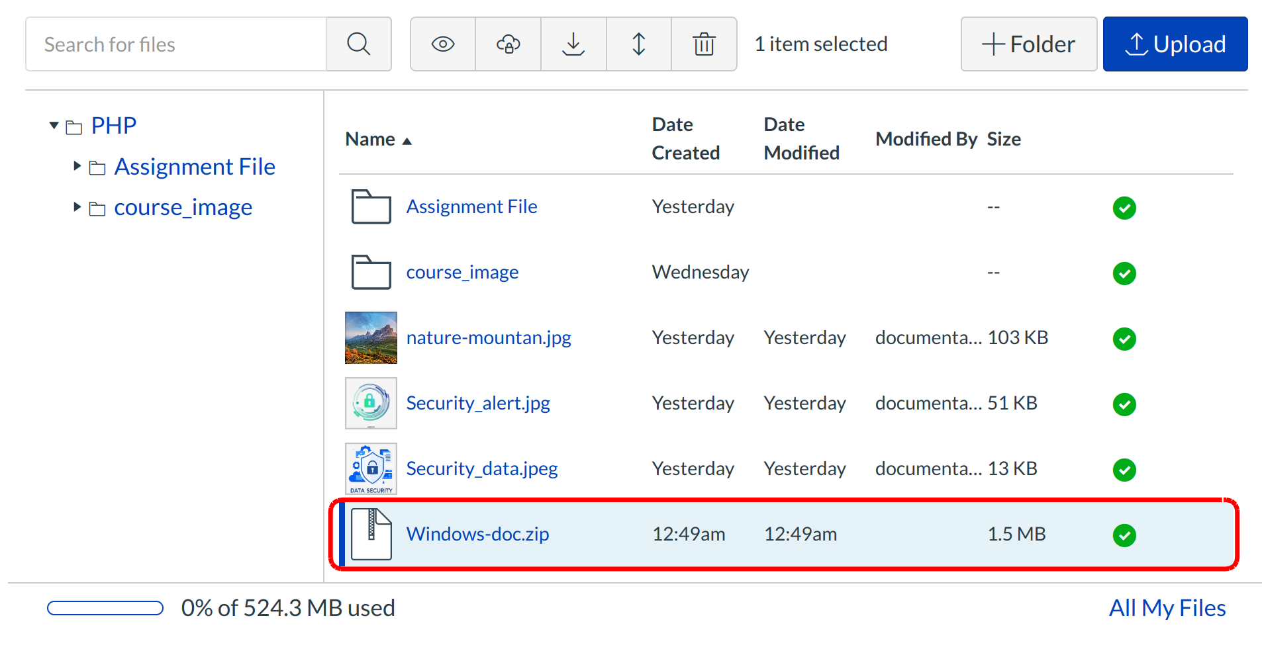This screenshot has height=655, width=1262.
Task: Click the Windows-doc.zip file icon
Action: tap(371, 534)
